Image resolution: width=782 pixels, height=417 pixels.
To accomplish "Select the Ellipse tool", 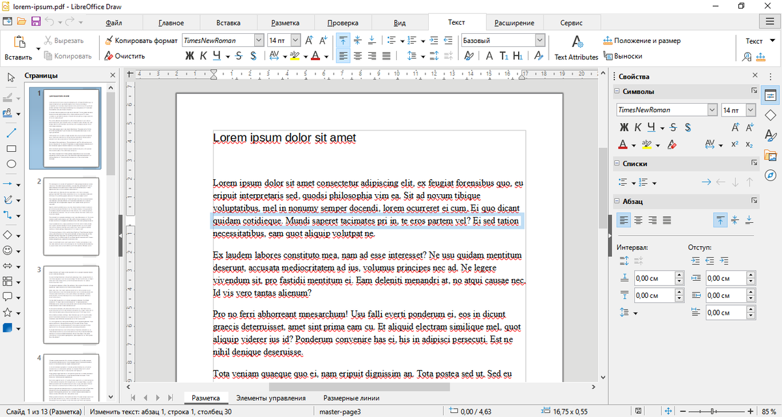I will [11, 164].
